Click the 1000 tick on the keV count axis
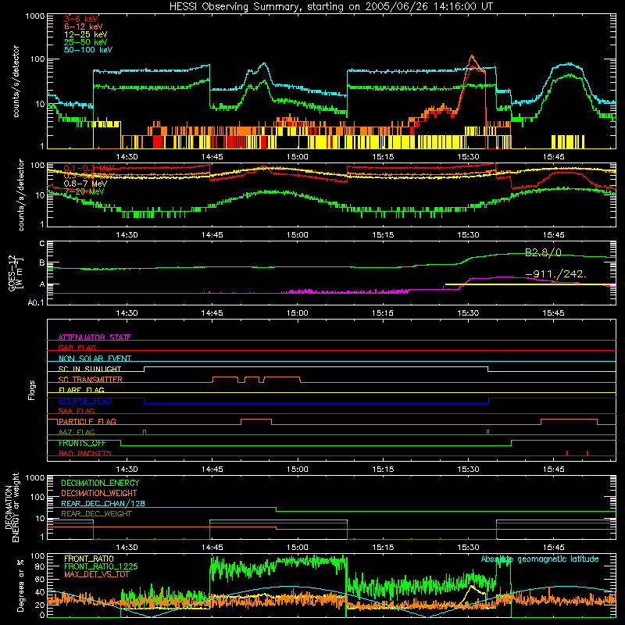 pyautogui.click(x=35, y=16)
